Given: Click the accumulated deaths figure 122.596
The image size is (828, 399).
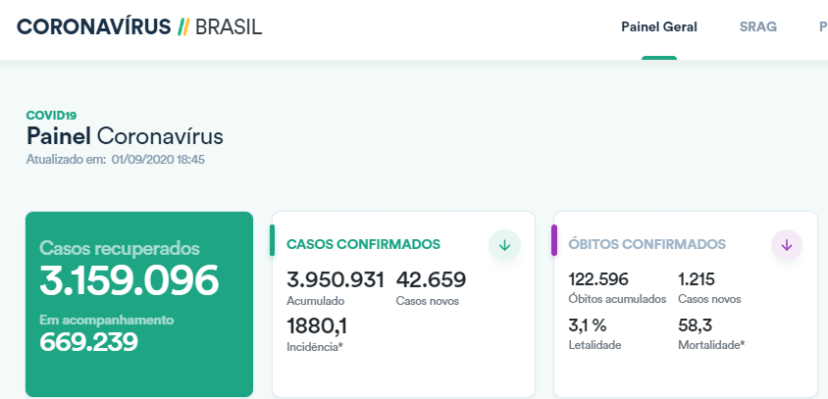Looking at the screenshot, I should pos(598,279).
